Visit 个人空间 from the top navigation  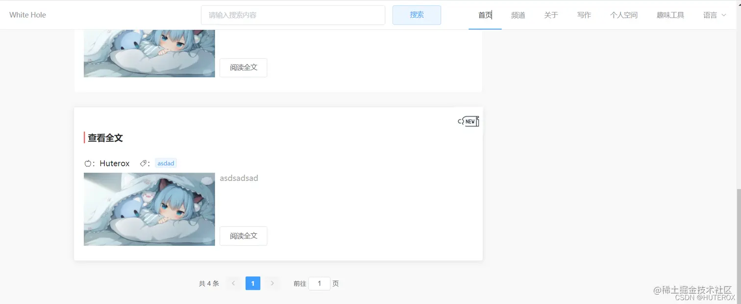tap(623, 15)
